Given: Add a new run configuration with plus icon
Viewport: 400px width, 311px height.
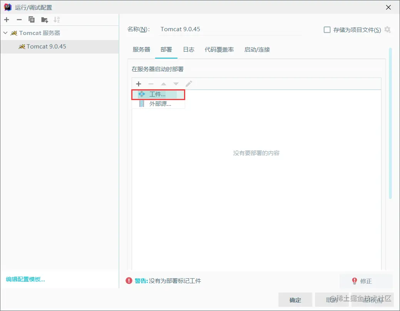Looking at the screenshot, I should 7,20.
